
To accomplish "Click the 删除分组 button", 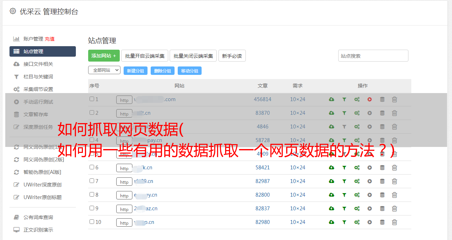I will coord(163,71).
